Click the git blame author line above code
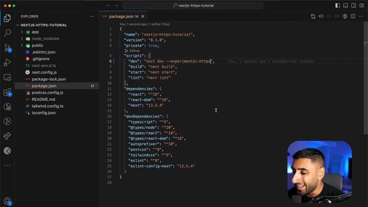368x207 pixels. 144,24
